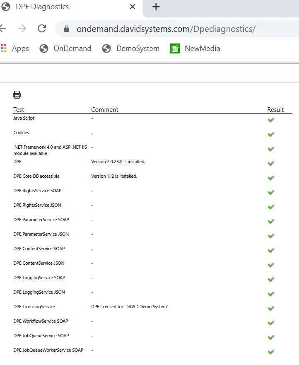Click the address bar URL
The width and height of the screenshot is (299, 365).
coord(166,29)
